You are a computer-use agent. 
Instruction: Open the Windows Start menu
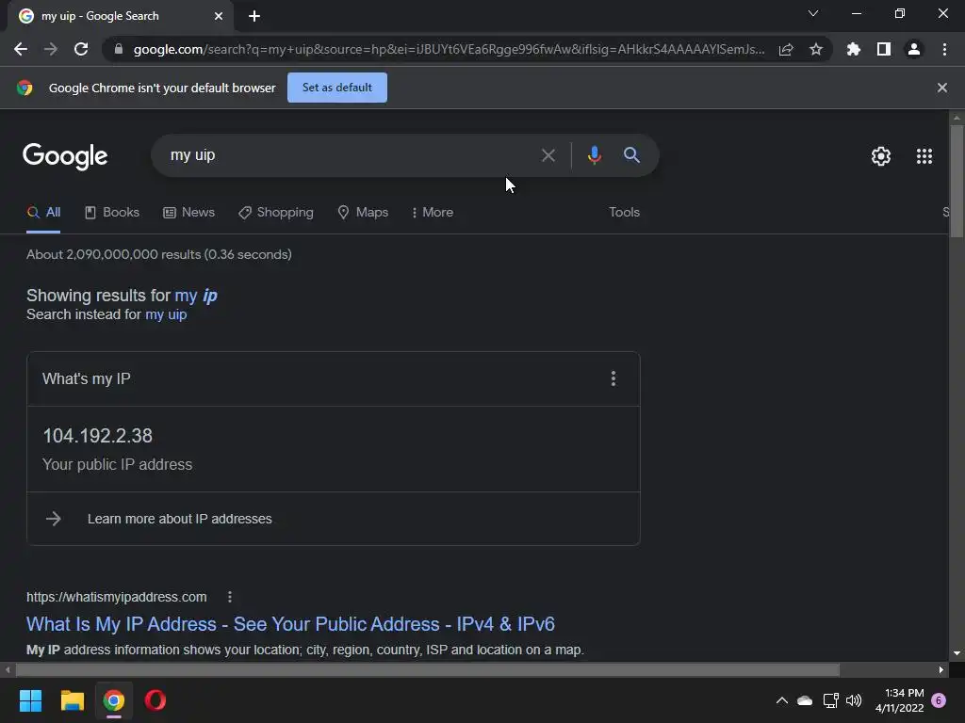click(x=30, y=700)
